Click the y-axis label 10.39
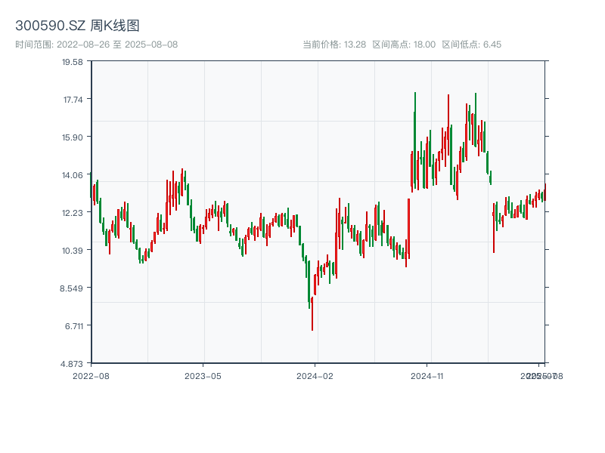This screenshot has height=453, width=605. pos(73,251)
